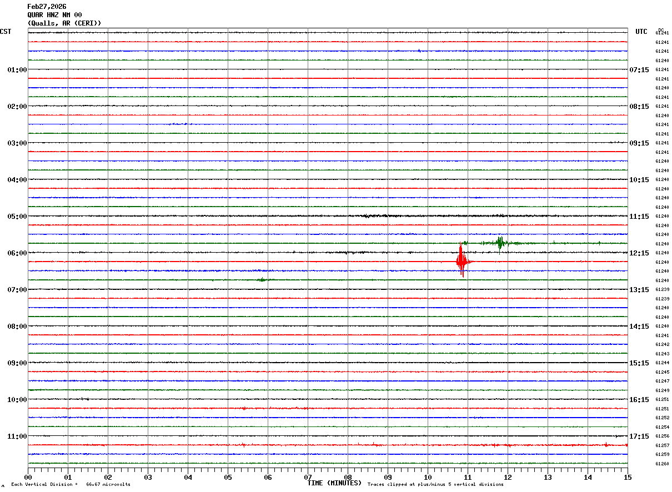Click the (Qualls, AR (CERI)) location label
This screenshot has height=492, width=672.
coord(64,23)
